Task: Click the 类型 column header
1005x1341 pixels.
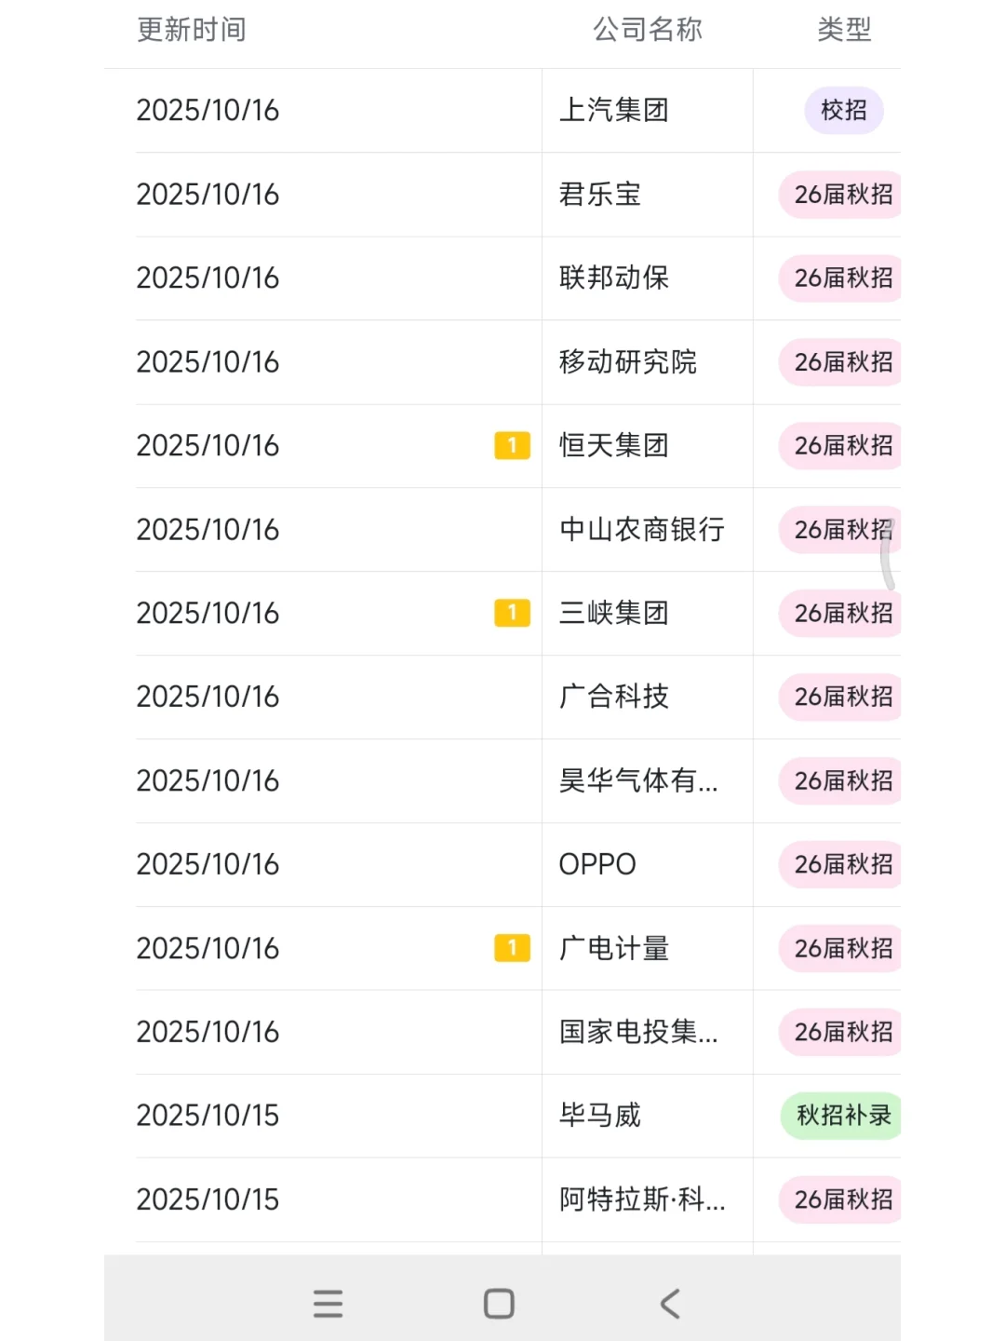Action: [844, 30]
